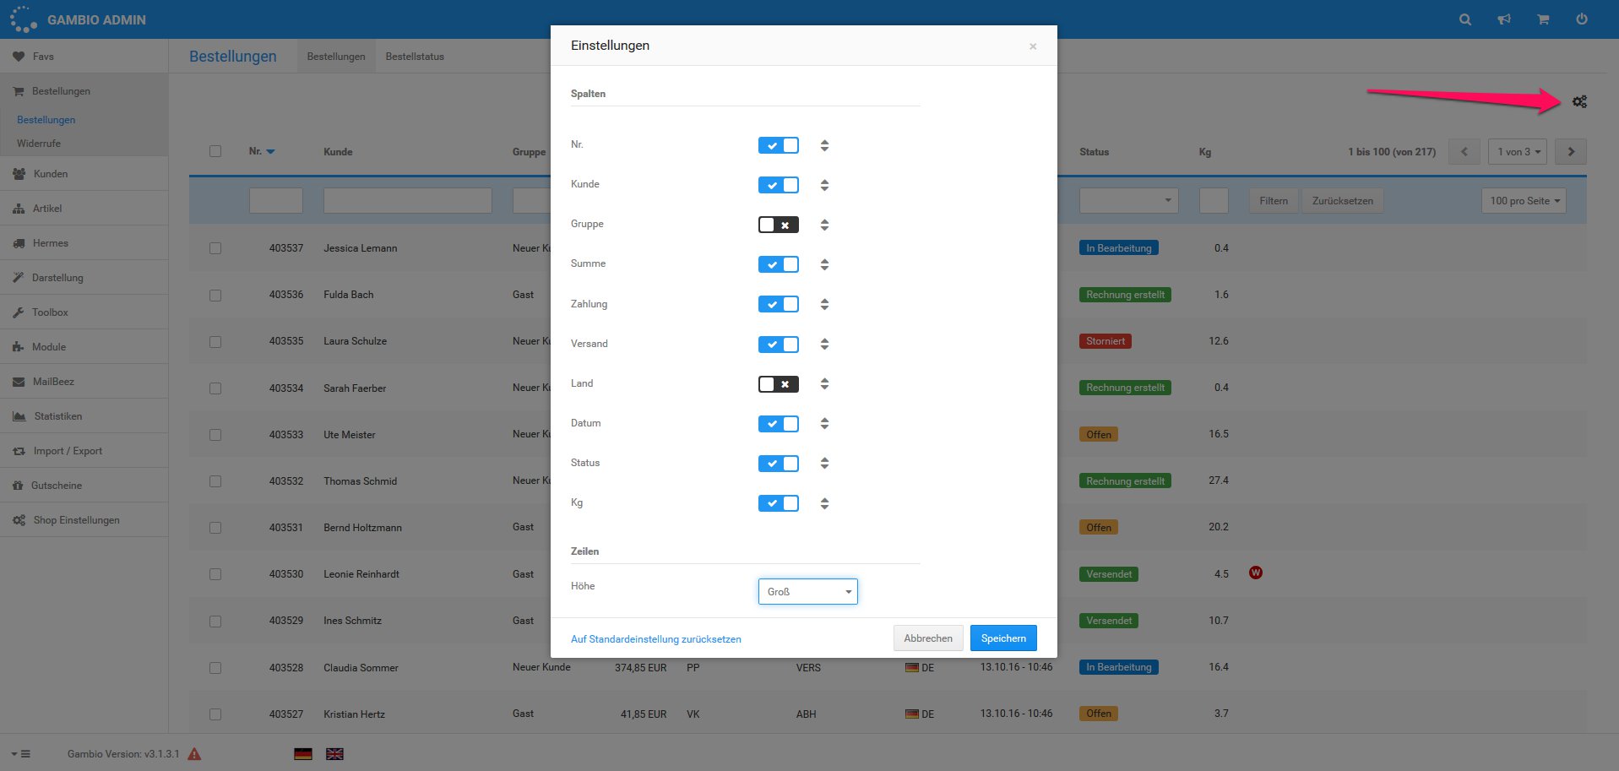Open the 1 von 3 page dropdown
This screenshot has width=1619, height=771.
coord(1518,152)
